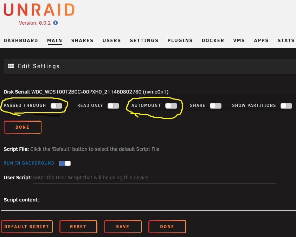Click the UNRAID logo
296x237 pixels.
point(39,9)
